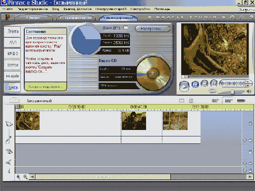Viewport: 255px width, 192px height.
Task: Toggle the music track lock icon
Action: coord(251,170)
